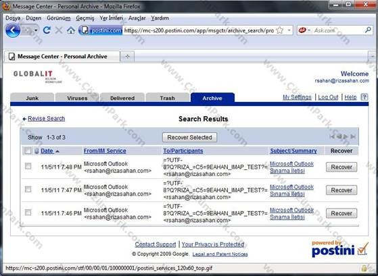The height and width of the screenshot is (276, 378).
Task: Open the Araçlar menu
Action: pos(137,18)
